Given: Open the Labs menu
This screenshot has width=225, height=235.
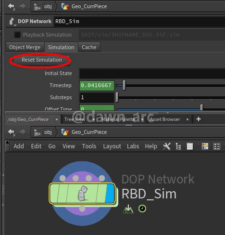Looking at the screenshot, I should coord(133,146).
